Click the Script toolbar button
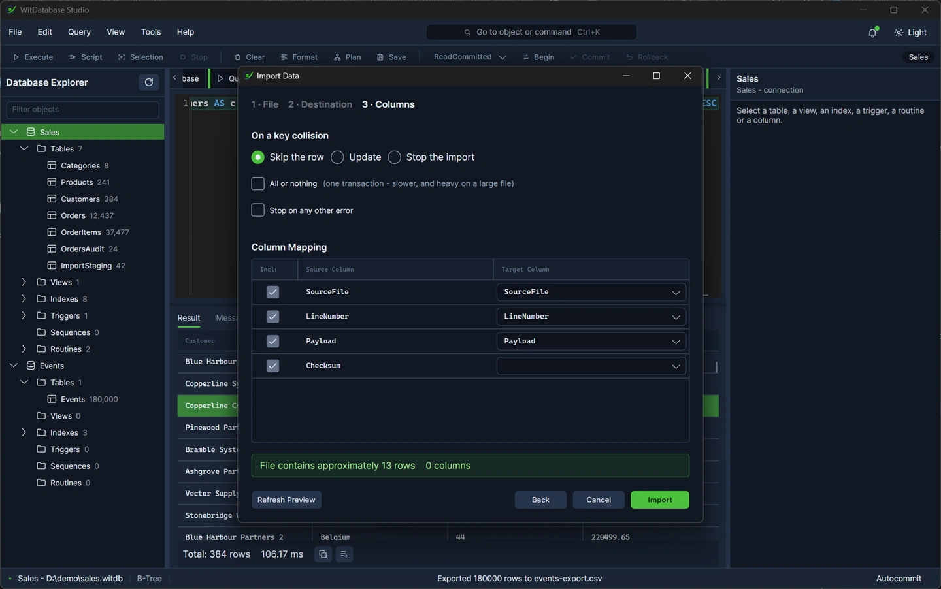941x589 pixels. tap(86, 57)
